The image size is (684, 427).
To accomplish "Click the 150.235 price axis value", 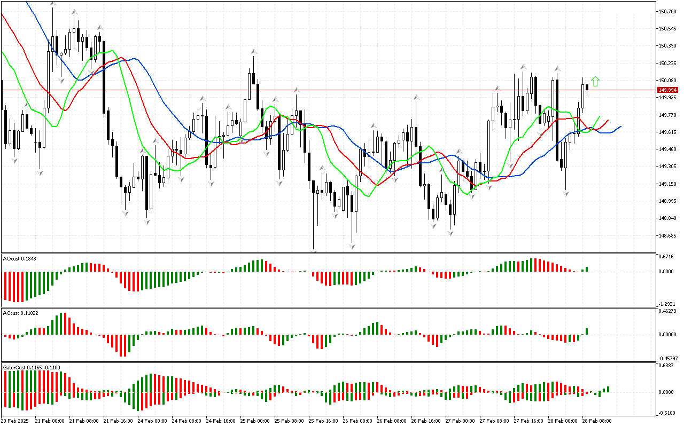I will (x=668, y=64).
